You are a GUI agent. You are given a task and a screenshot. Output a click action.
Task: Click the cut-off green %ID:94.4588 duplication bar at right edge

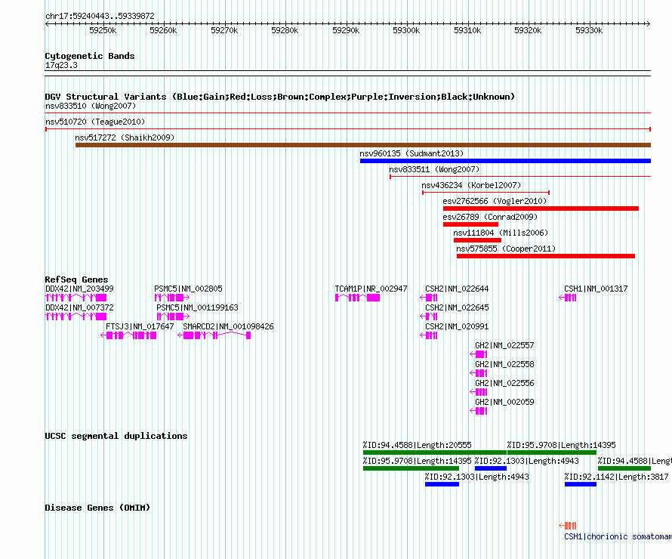[x=624, y=468]
